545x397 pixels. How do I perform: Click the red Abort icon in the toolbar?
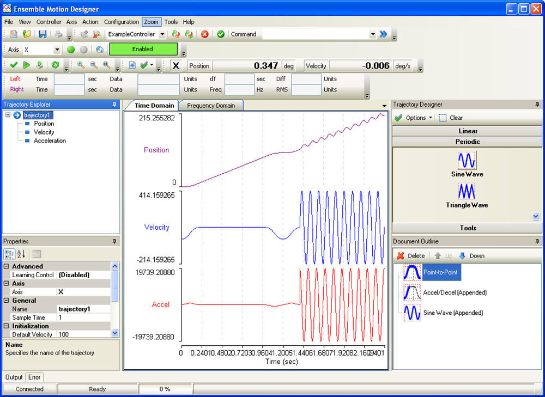204,34
